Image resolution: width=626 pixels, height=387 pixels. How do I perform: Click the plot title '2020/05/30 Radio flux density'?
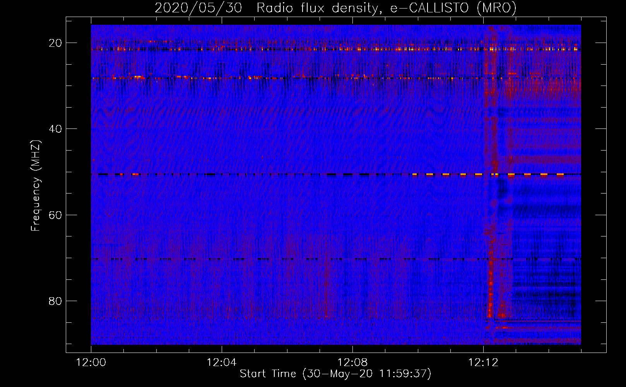(x=335, y=8)
